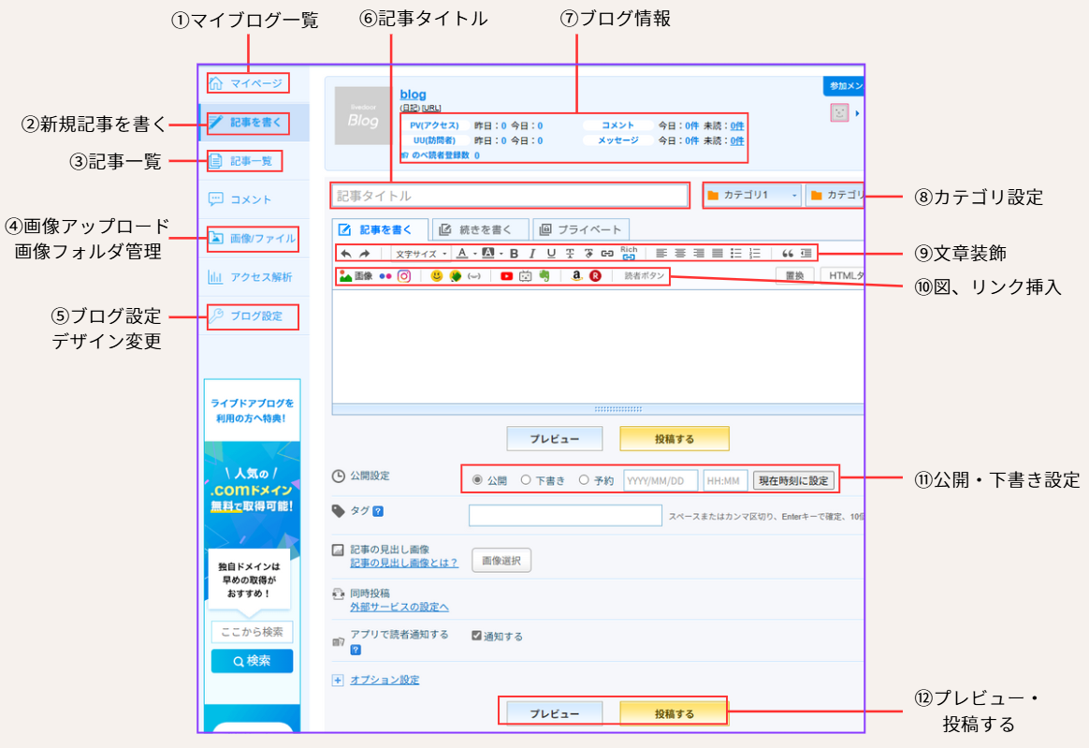1089x748 pixels.
Task: Select the 公開 radio button
Action: click(x=477, y=480)
